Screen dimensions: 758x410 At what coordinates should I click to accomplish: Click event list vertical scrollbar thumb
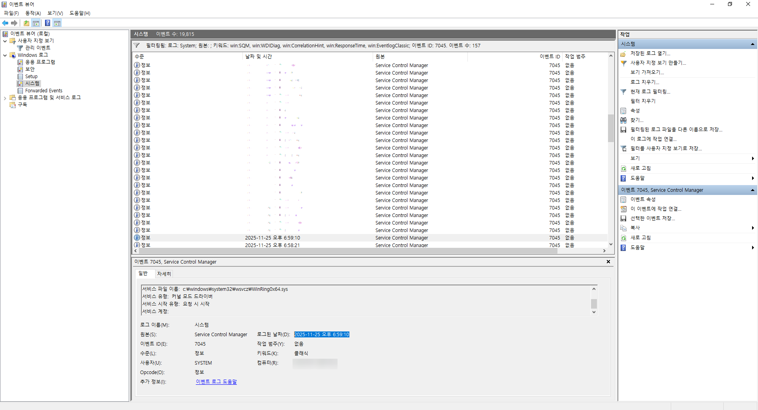[x=611, y=128]
